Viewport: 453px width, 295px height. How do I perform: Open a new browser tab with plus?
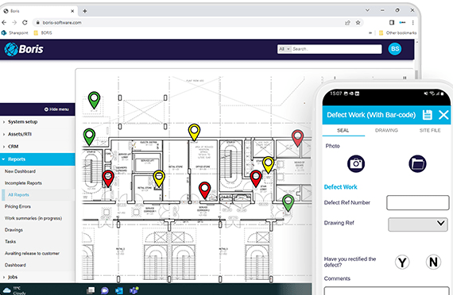click(x=85, y=11)
